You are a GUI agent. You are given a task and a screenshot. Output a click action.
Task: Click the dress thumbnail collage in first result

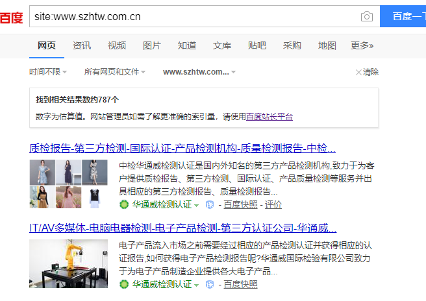(68, 184)
